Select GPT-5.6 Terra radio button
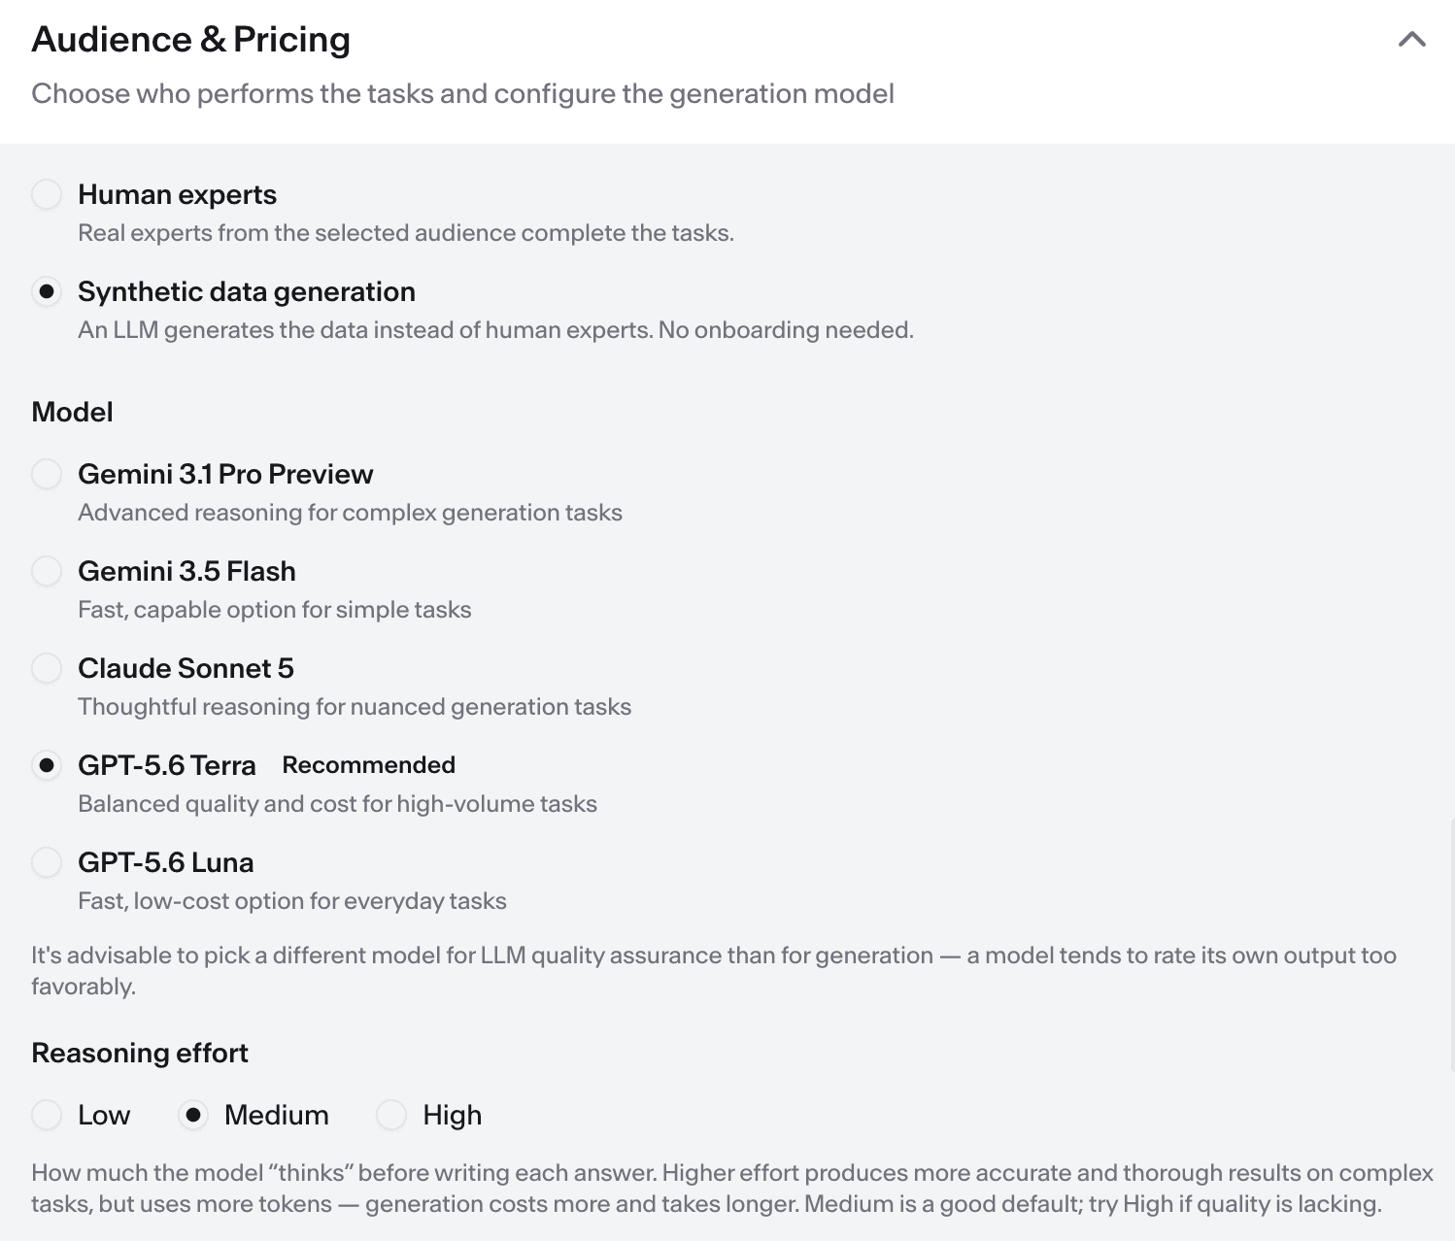The height and width of the screenshot is (1241, 1455). 47,765
